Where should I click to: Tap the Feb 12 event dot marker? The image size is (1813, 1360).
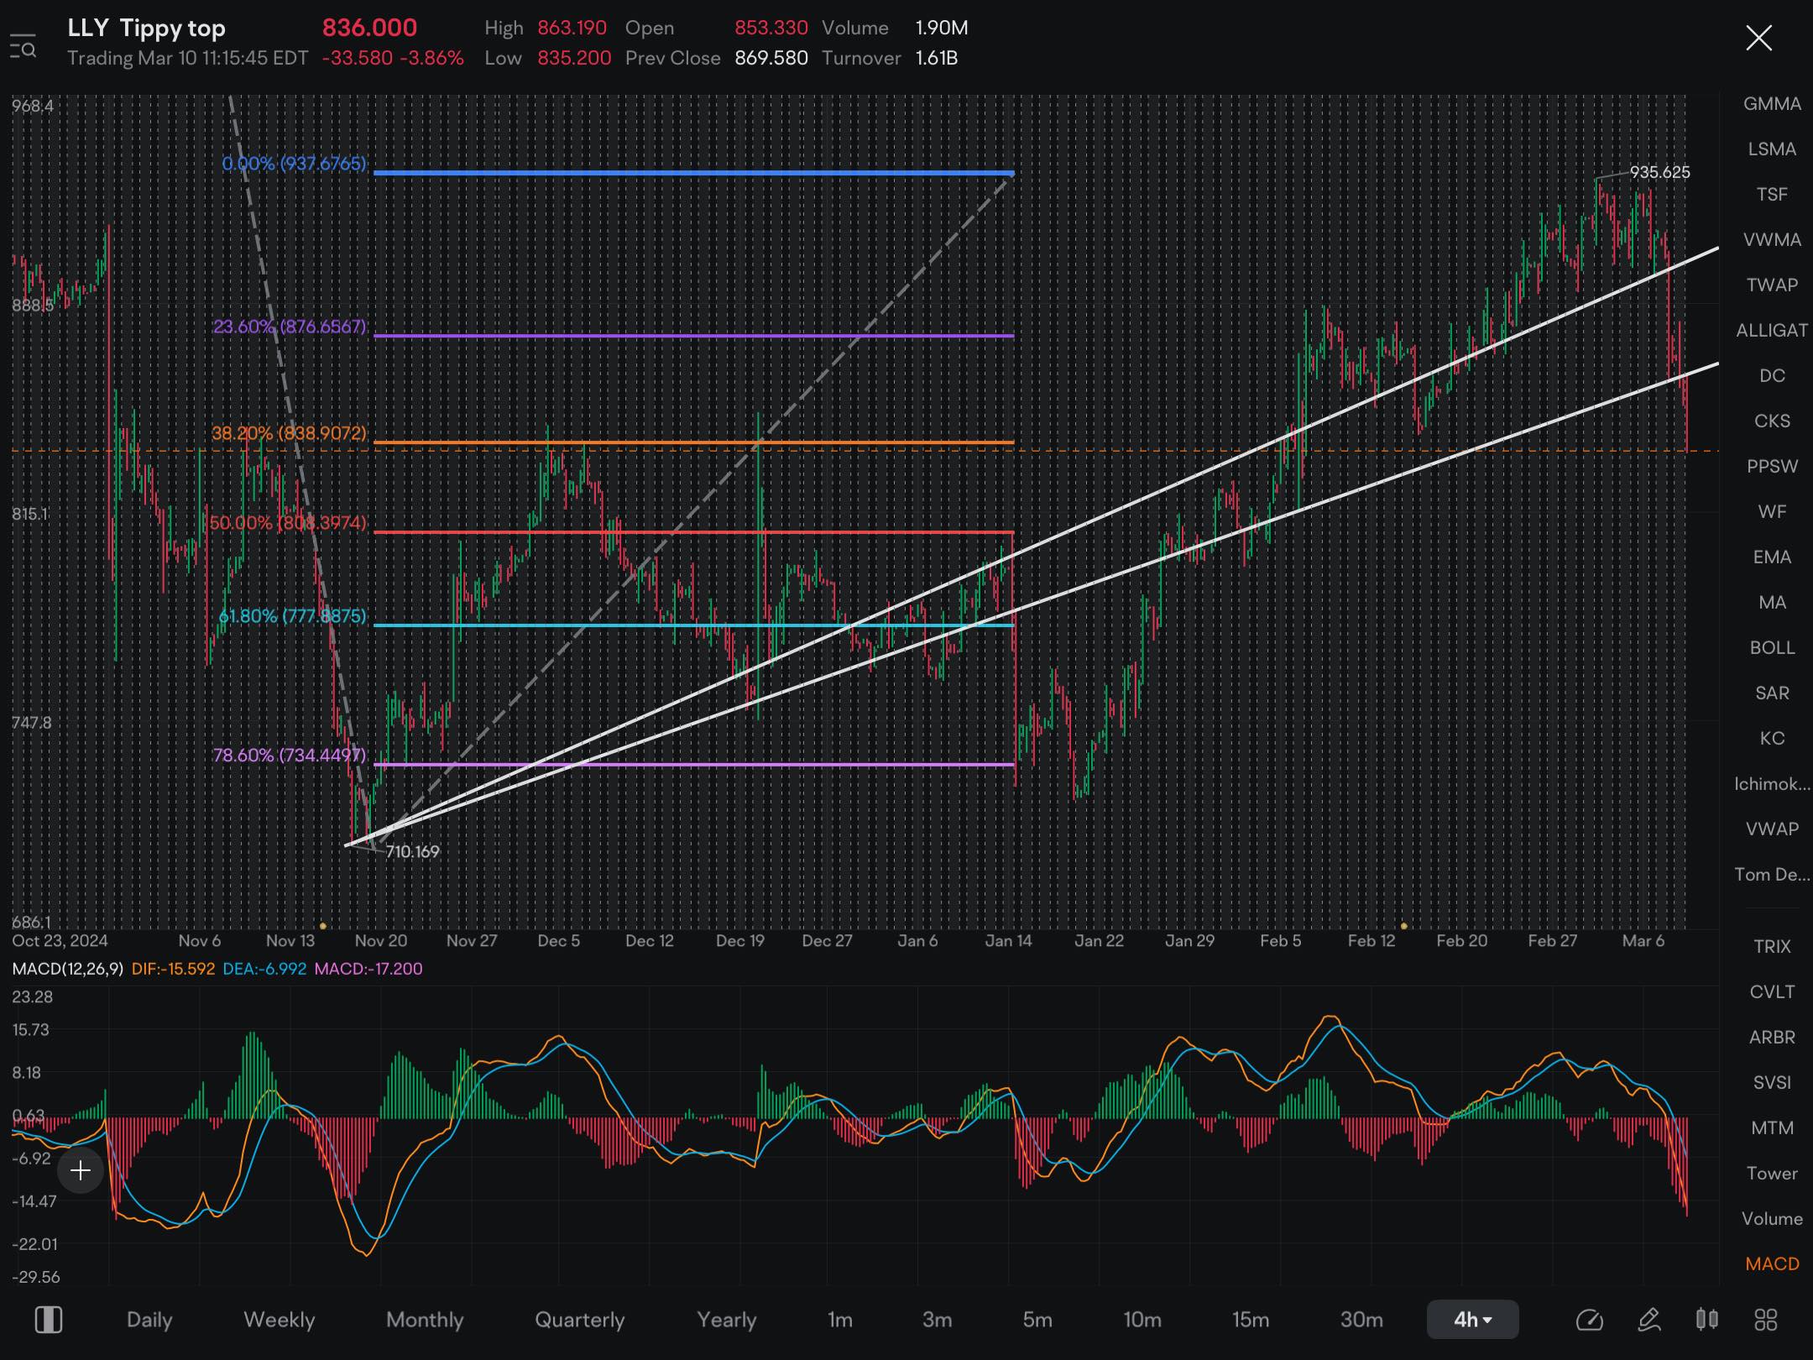[x=1404, y=926]
